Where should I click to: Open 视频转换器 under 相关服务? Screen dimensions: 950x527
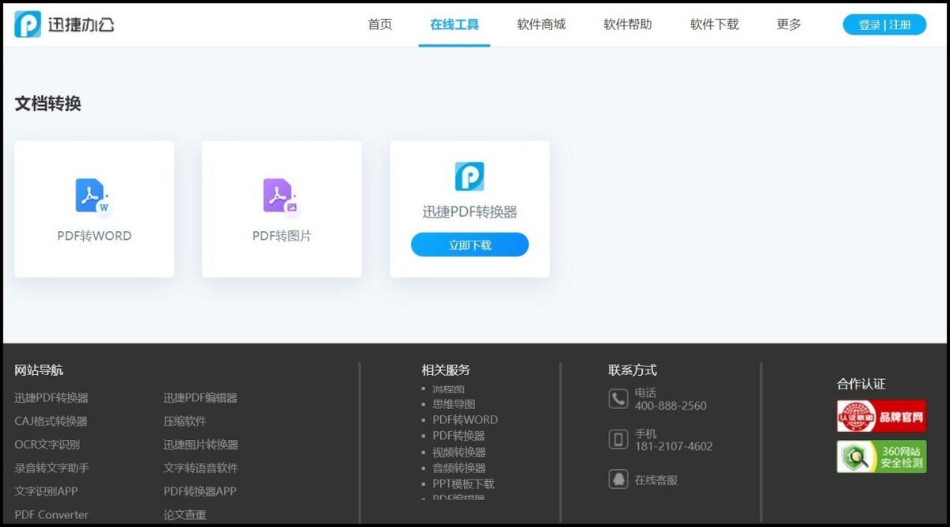(x=458, y=452)
